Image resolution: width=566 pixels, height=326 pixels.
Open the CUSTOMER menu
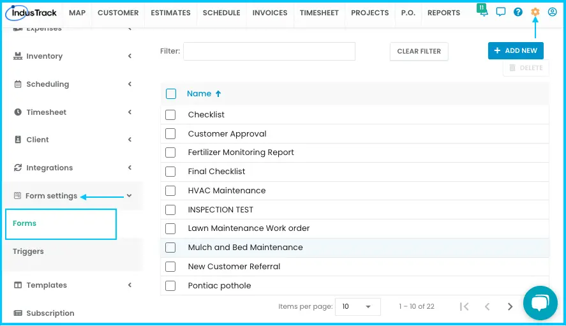pos(118,13)
